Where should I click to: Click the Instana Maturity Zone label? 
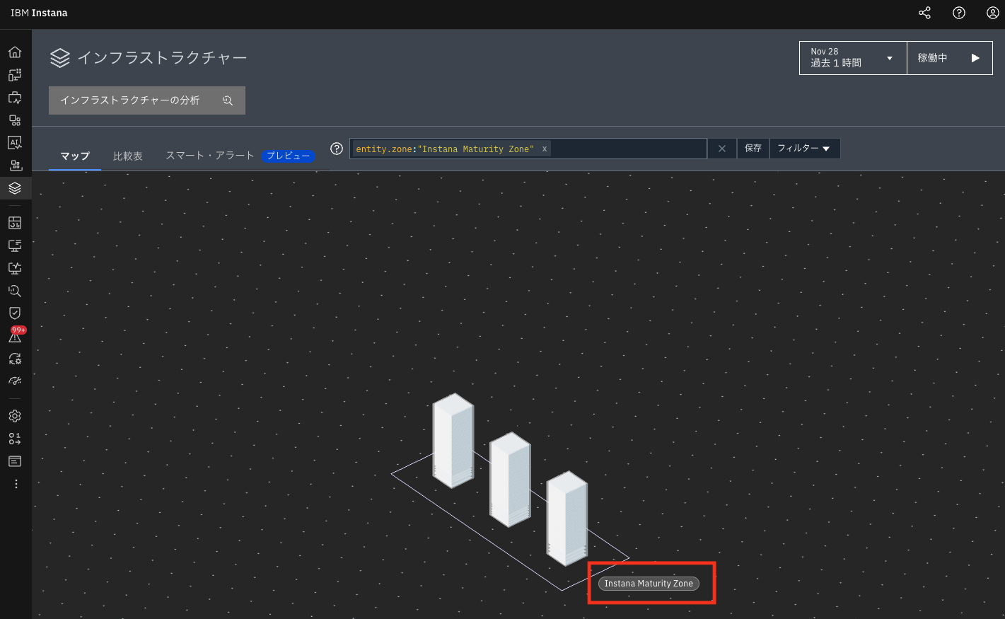(x=649, y=584)
